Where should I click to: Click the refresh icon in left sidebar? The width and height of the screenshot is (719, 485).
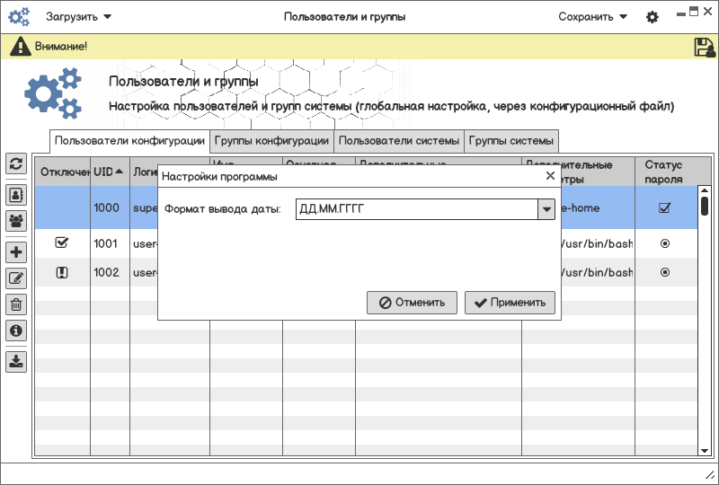tap(16, 163)
